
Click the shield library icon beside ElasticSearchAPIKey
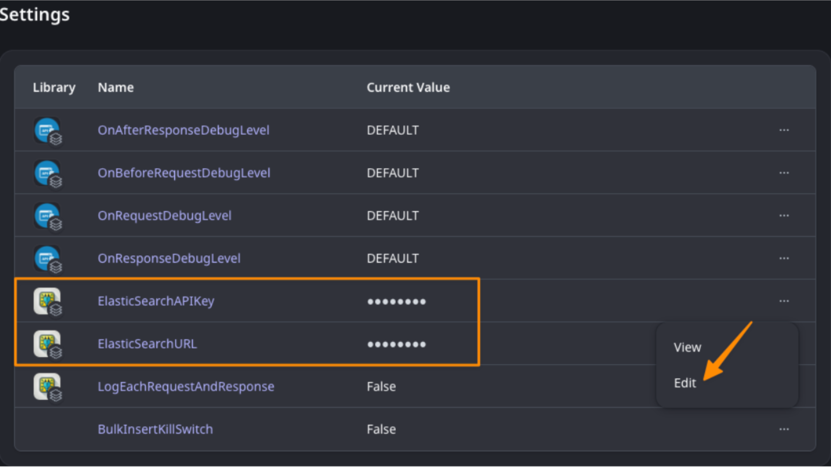[x=48, y=301]
